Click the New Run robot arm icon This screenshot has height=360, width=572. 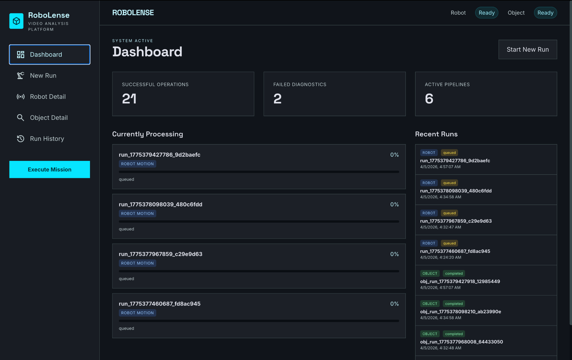pos(21,76)
